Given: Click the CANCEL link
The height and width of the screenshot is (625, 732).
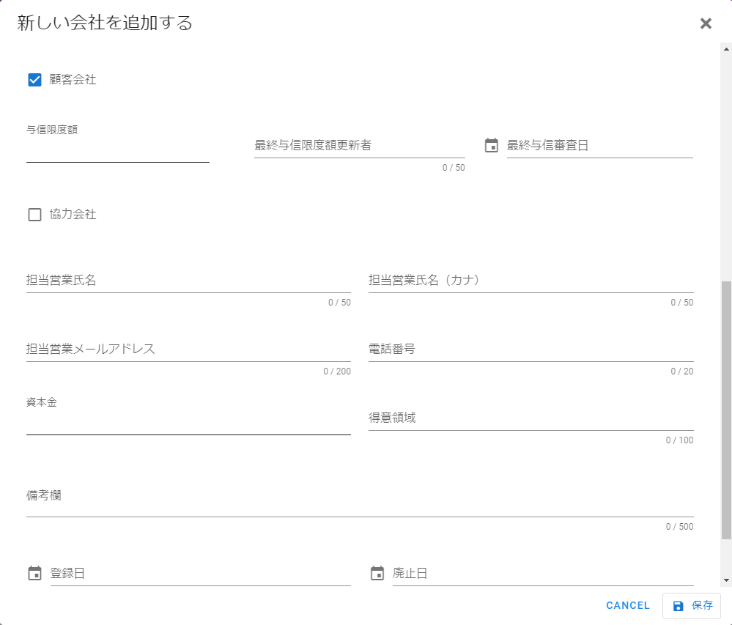Looking at the screenshot, I should tap(627, 606).
